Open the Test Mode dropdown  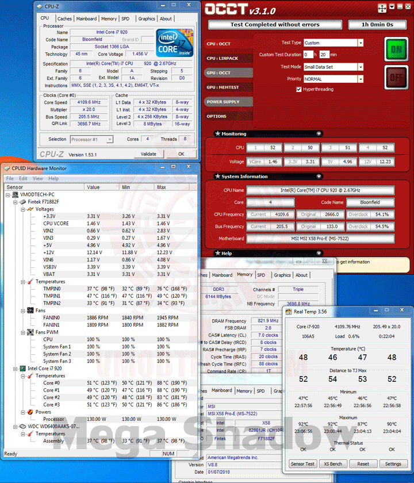click(361, 67)
